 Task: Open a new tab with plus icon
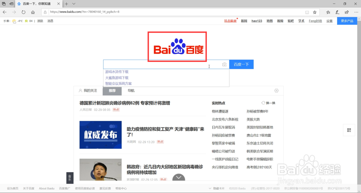click(66, 4)
